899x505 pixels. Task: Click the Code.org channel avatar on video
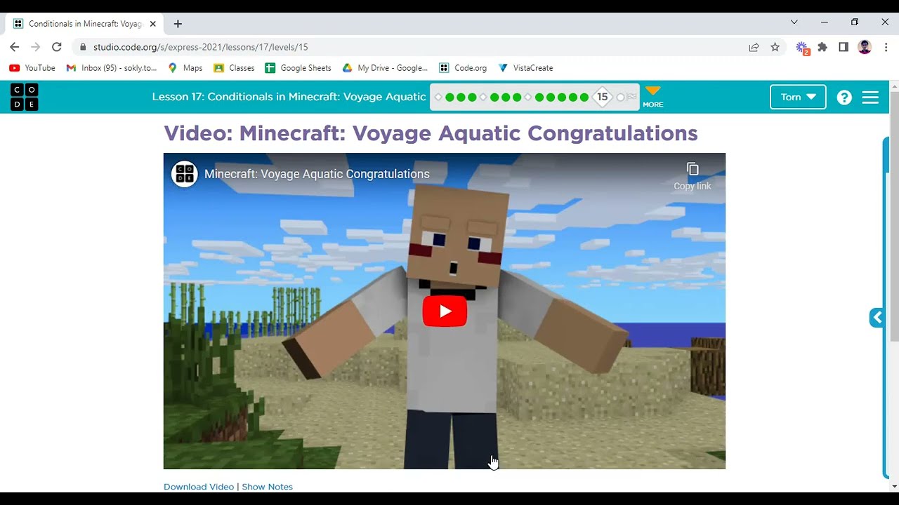(184, 174)
